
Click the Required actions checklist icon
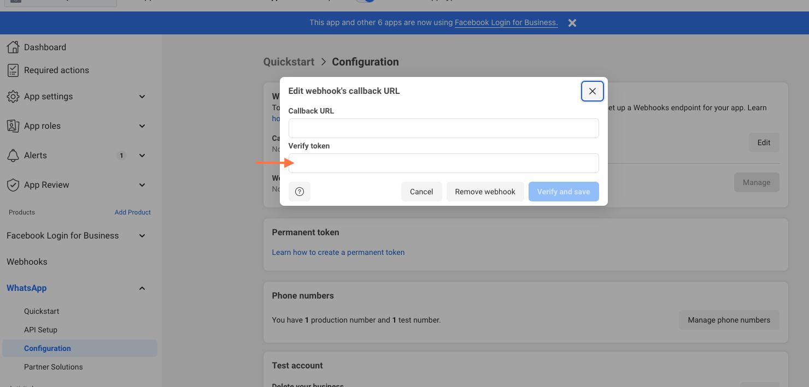[x=13, y=70]
